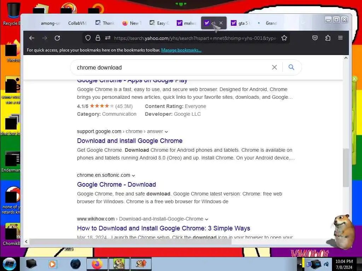Click the media player taskbar icon

coord(53,264)
